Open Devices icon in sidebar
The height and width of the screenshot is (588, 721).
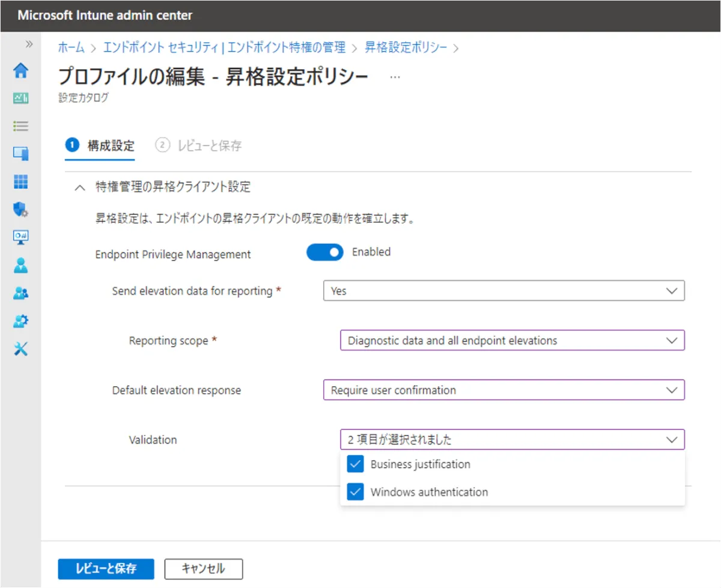[x=21, y=154]
